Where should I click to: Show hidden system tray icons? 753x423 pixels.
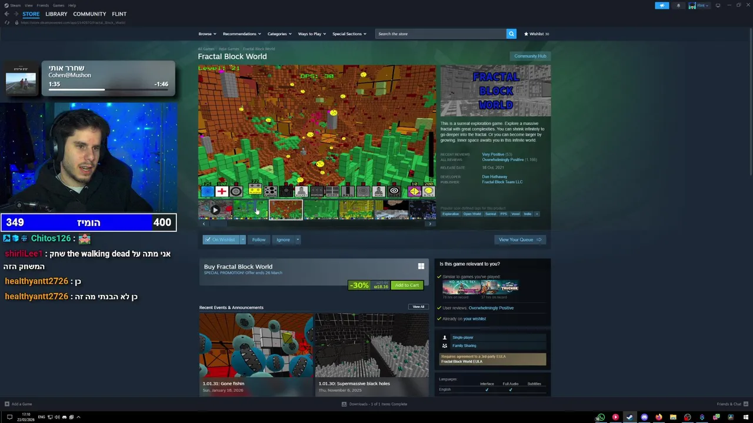[x=78, y=417]
